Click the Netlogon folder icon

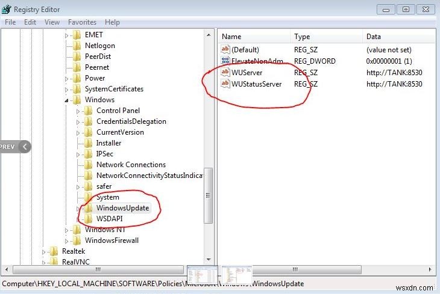(x=77, y=46)
